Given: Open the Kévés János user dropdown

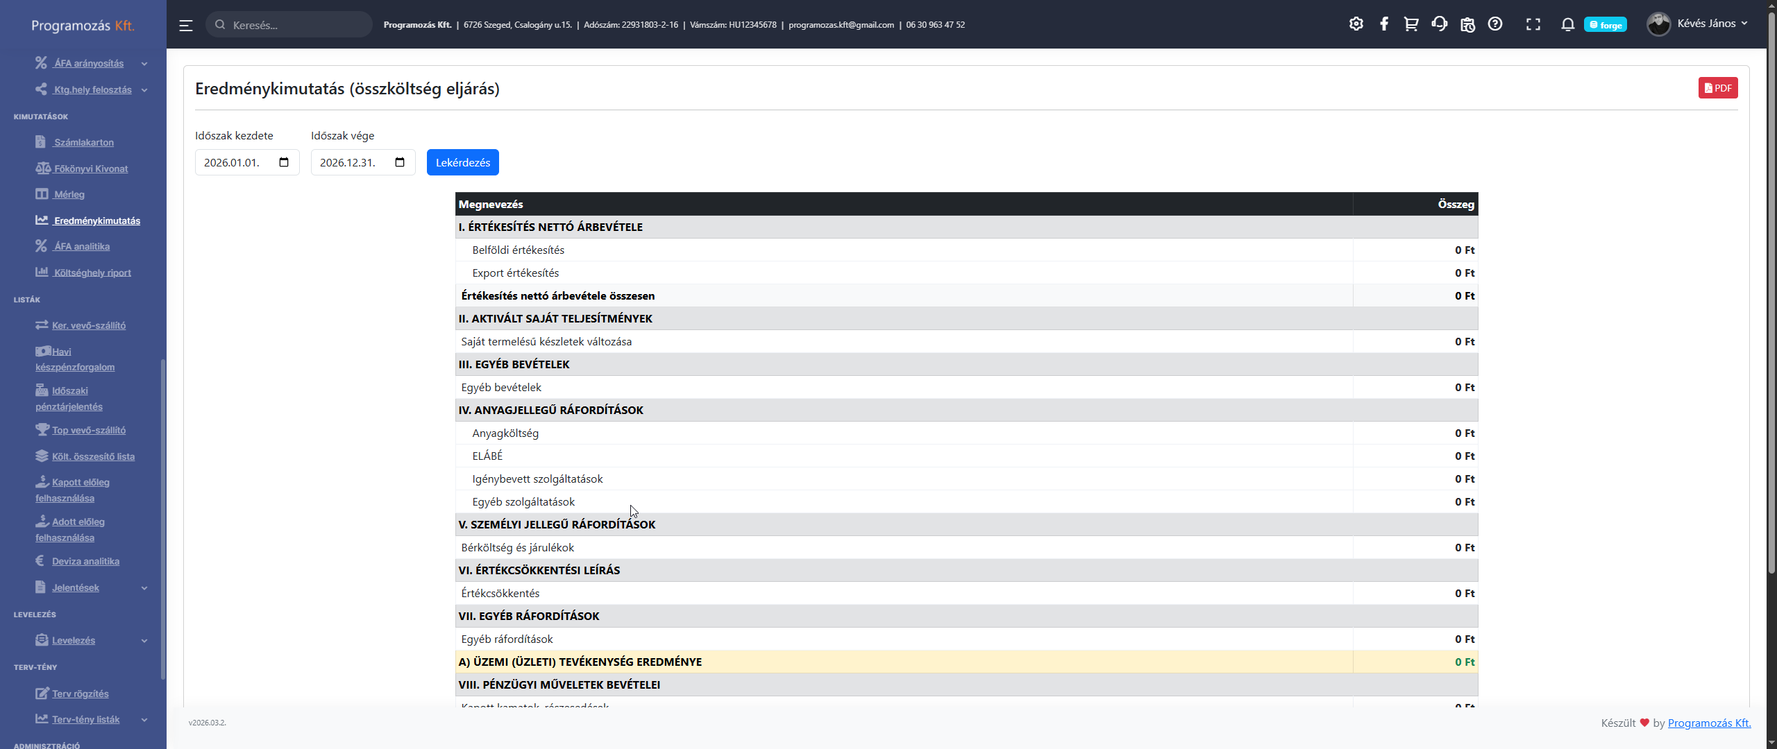Looking at the screenshot, I should point(1697,24).
